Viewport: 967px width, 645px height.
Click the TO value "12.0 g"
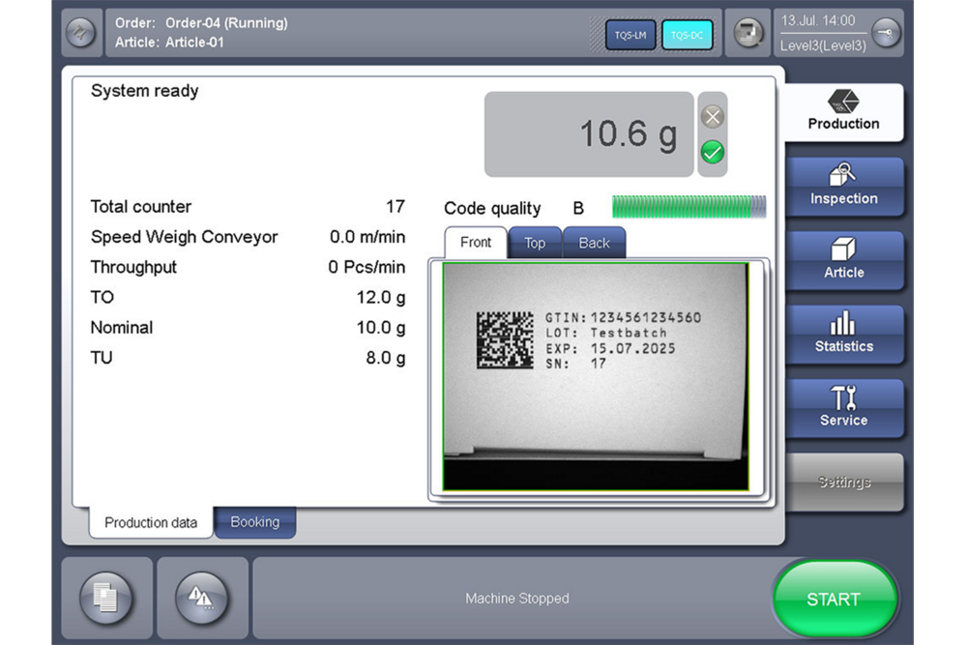point(381,297)
